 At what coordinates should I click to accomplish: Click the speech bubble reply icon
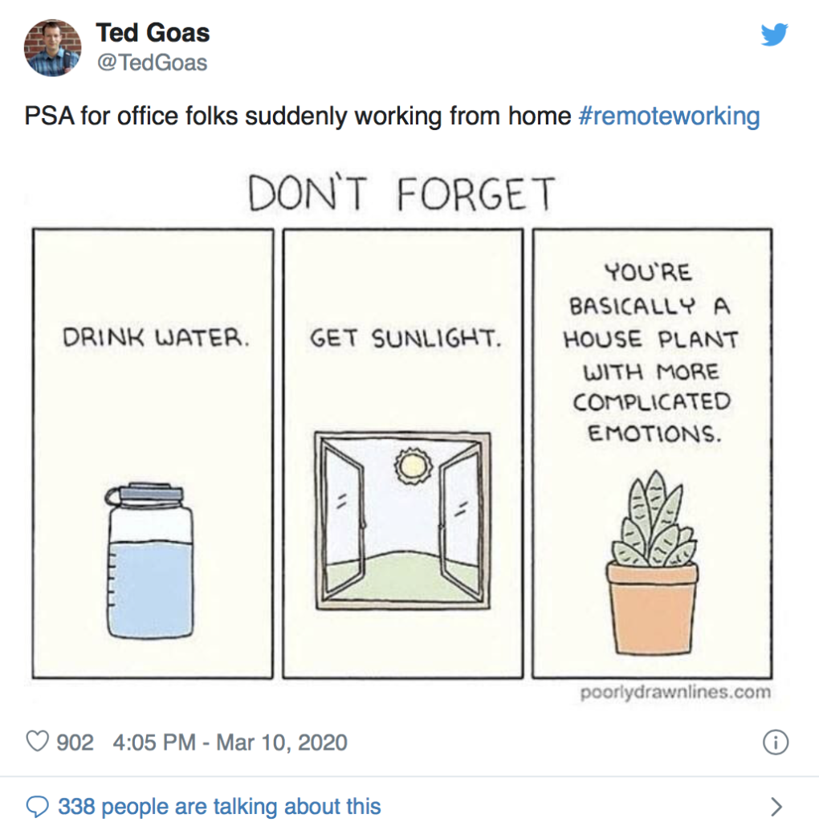pyautogui.click(x=37, y=806)
